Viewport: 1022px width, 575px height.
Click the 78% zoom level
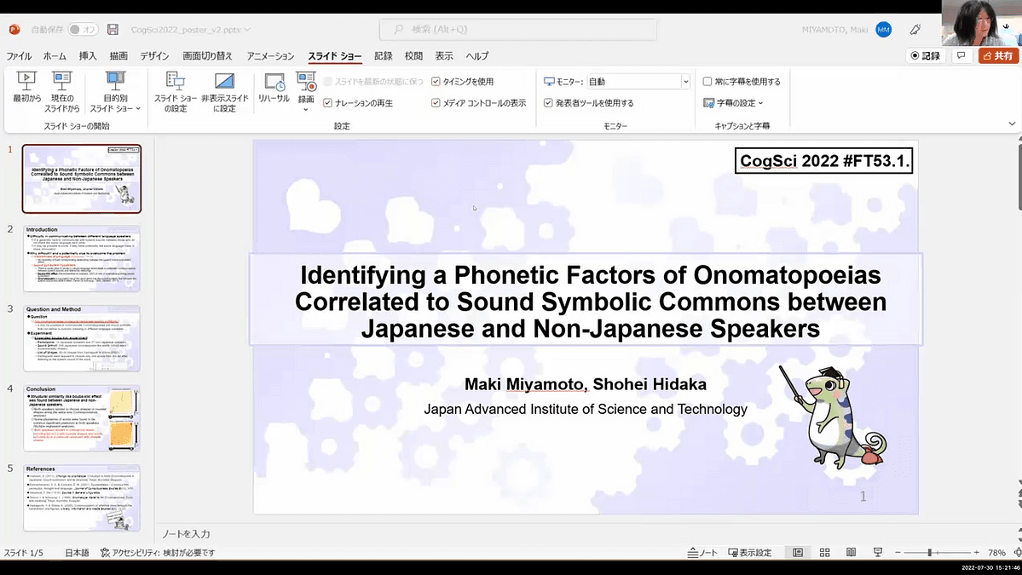click(996, 553)
